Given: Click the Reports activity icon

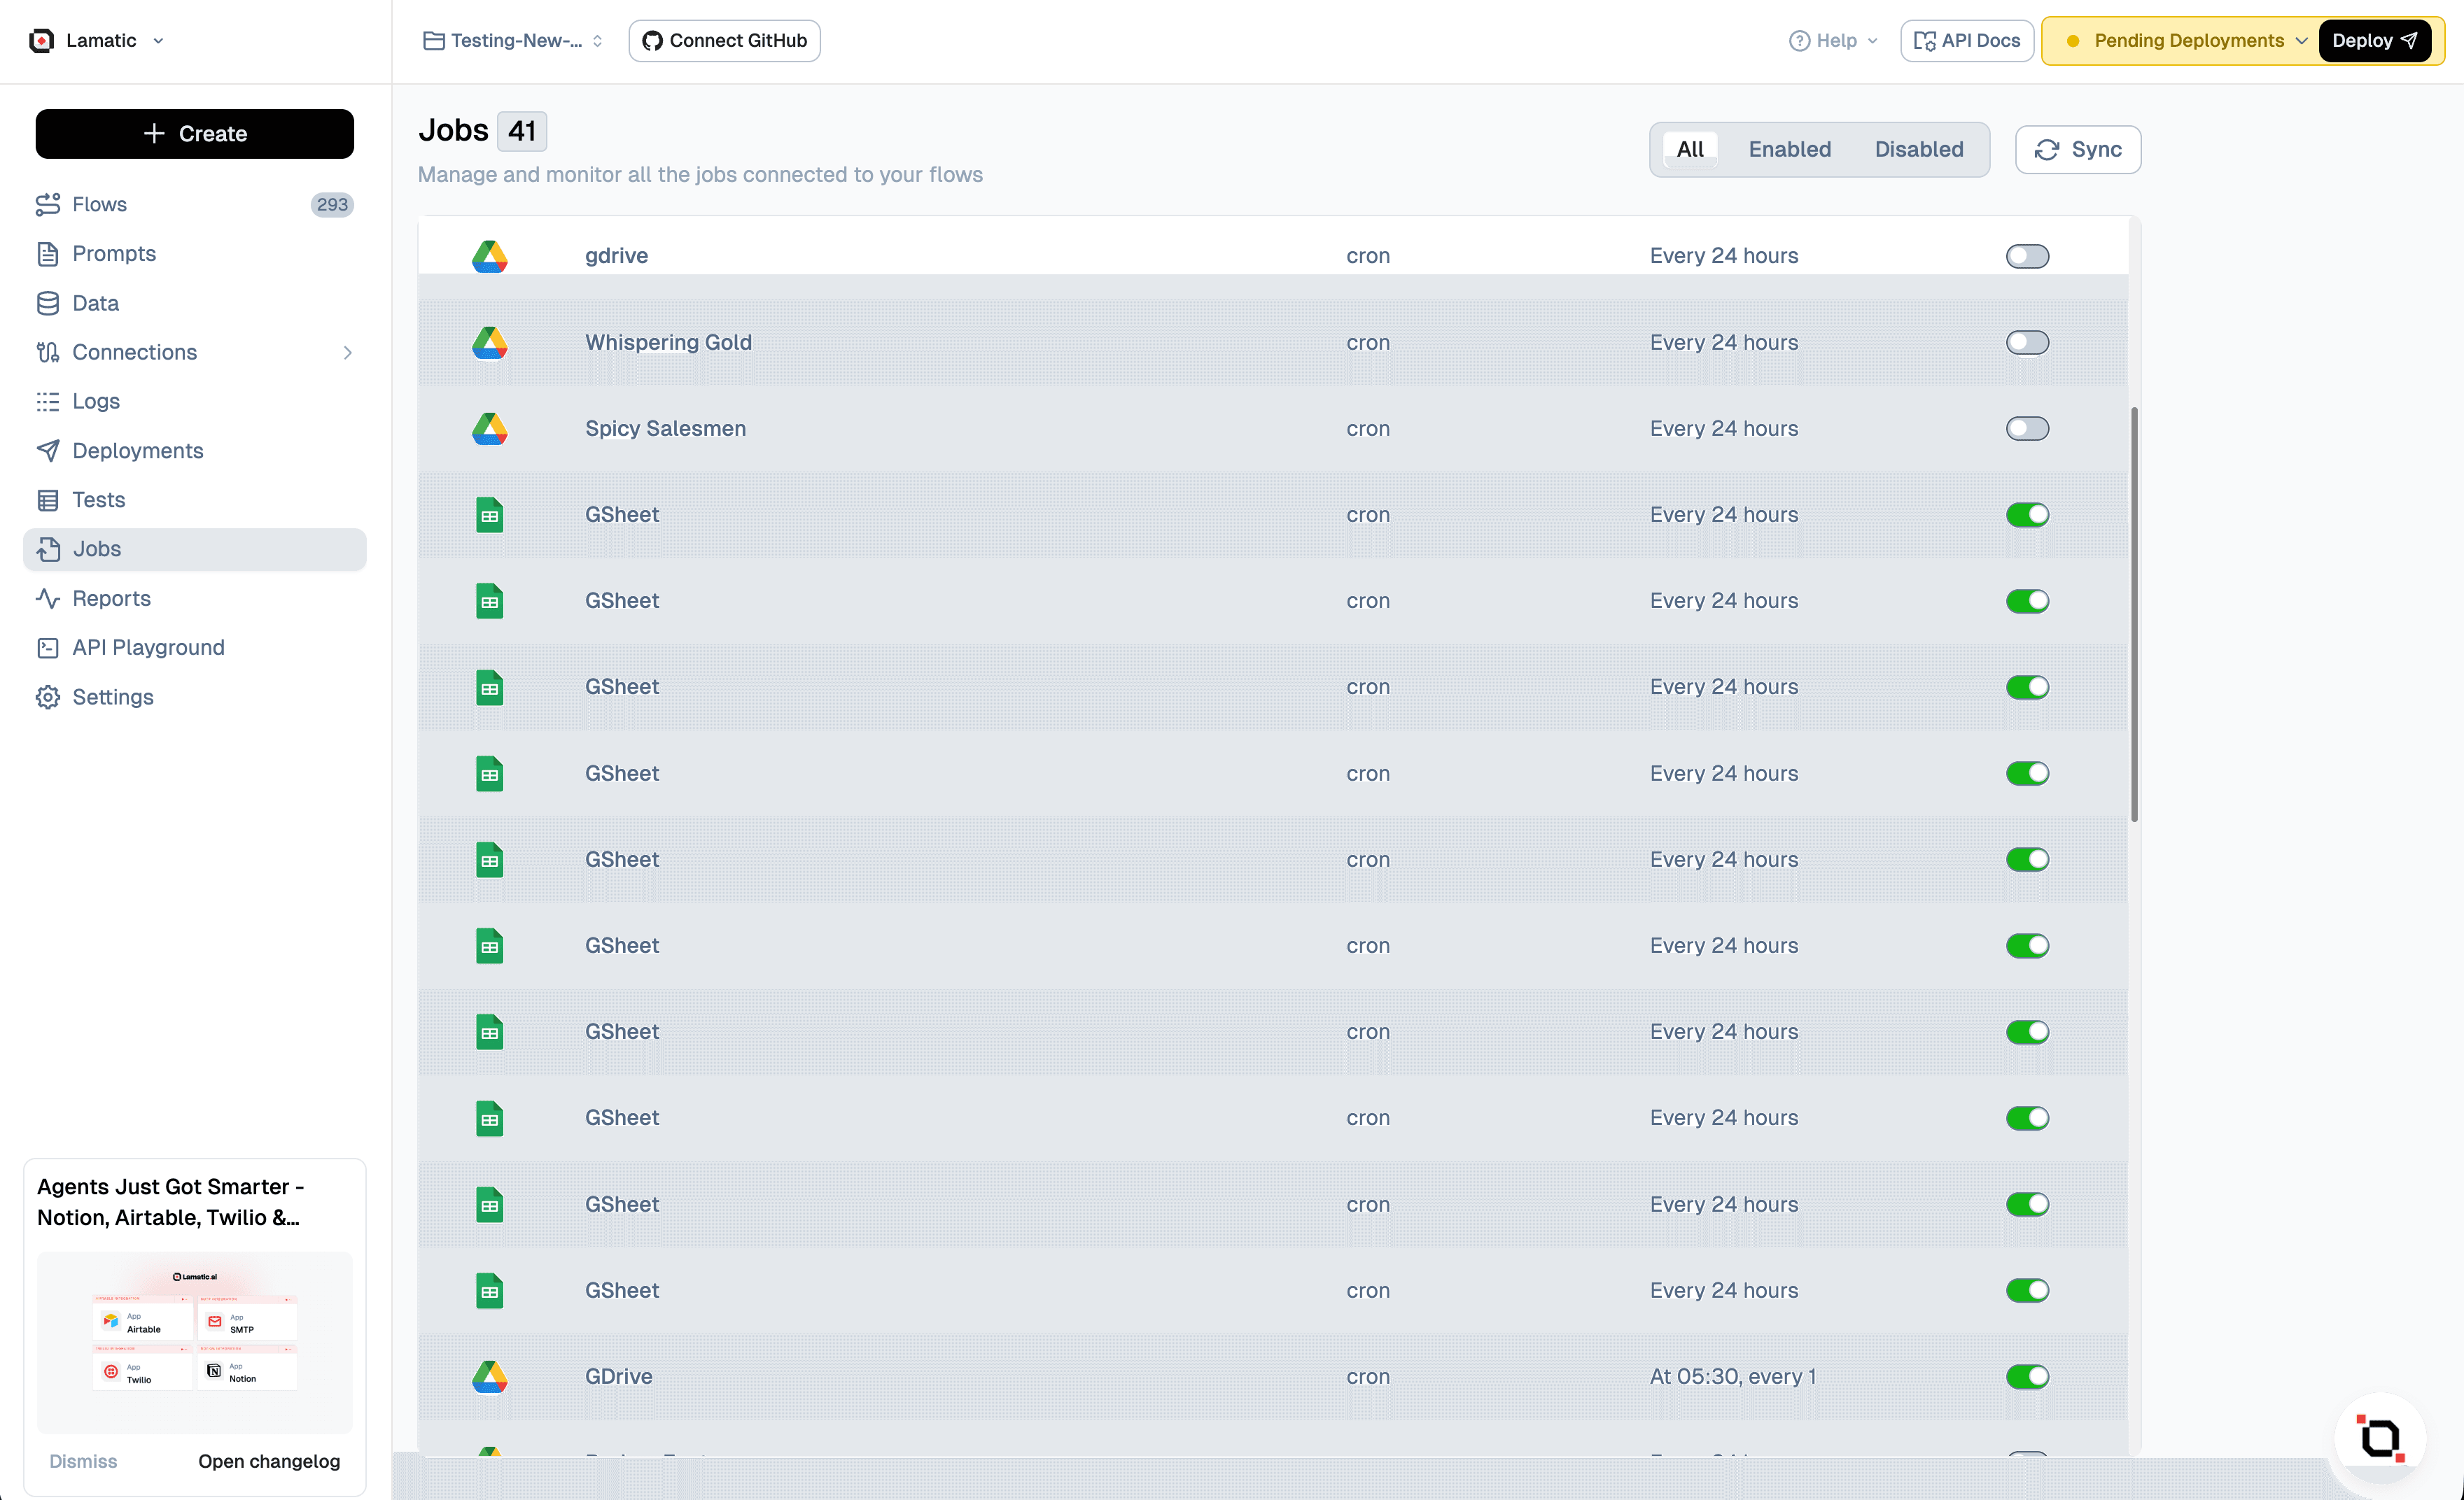Looking at the screenshot, I should pyautogui.click(x=48, y=599).
